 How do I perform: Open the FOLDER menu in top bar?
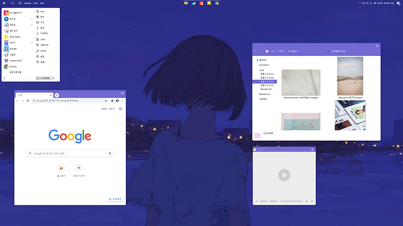click(28, 4)
